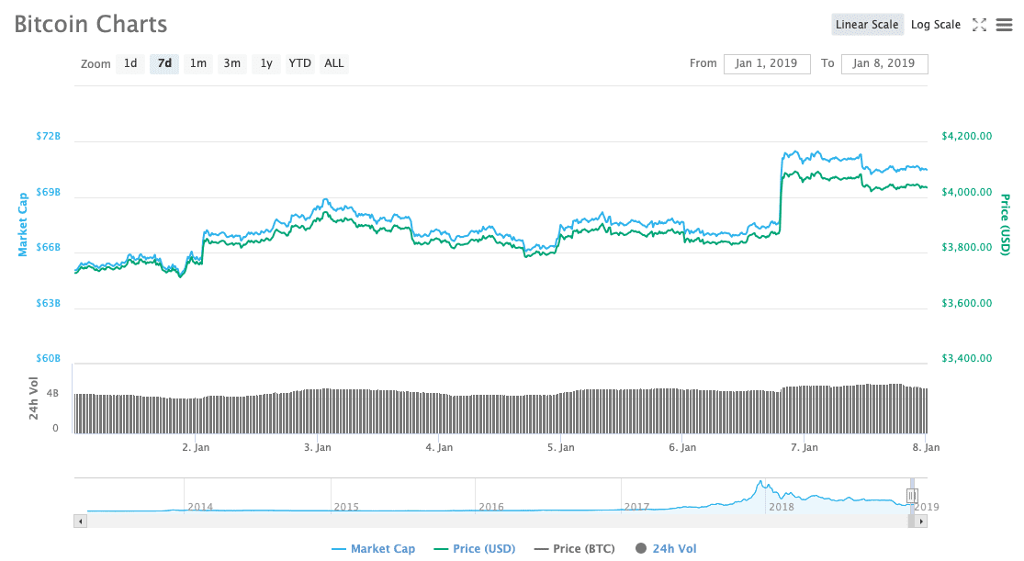Click 2014 in the navigator timeline

pyautogui.click(x=200, y=507)
